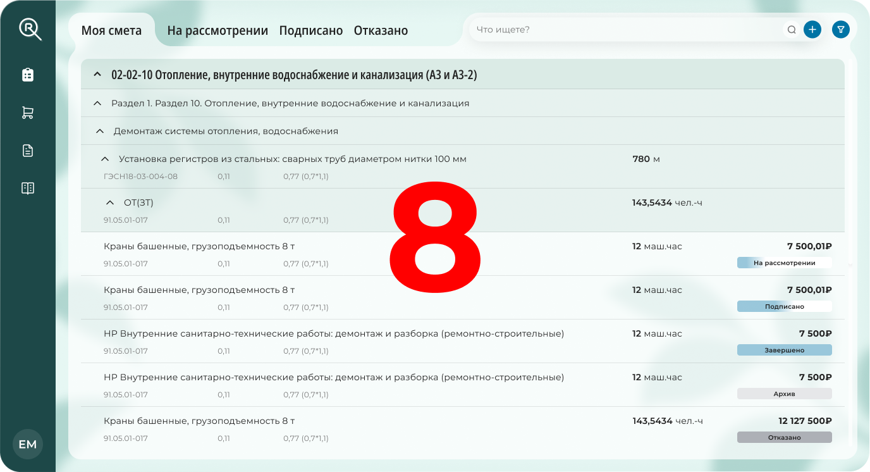The image size is (870, 472).
Task: Collapse section '02-02-10 Отопление' header chevron
Action: [x=97, y=74]
